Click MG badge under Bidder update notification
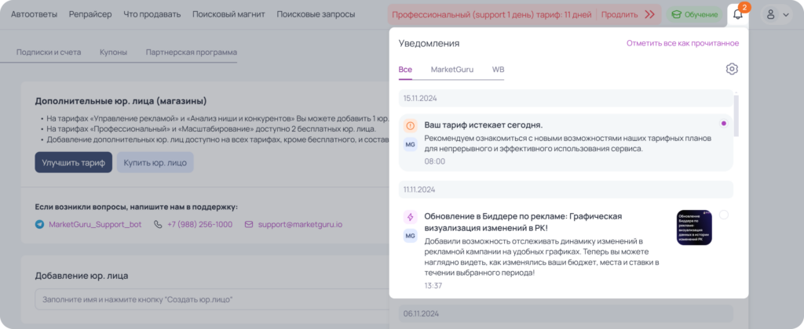 coord(410,236)
